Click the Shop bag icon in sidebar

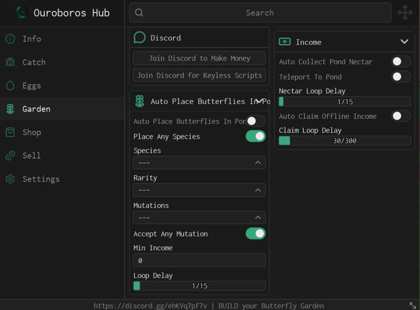point(10,132)
